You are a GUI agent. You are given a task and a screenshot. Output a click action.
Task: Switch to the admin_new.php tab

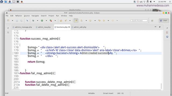[43, 27]
